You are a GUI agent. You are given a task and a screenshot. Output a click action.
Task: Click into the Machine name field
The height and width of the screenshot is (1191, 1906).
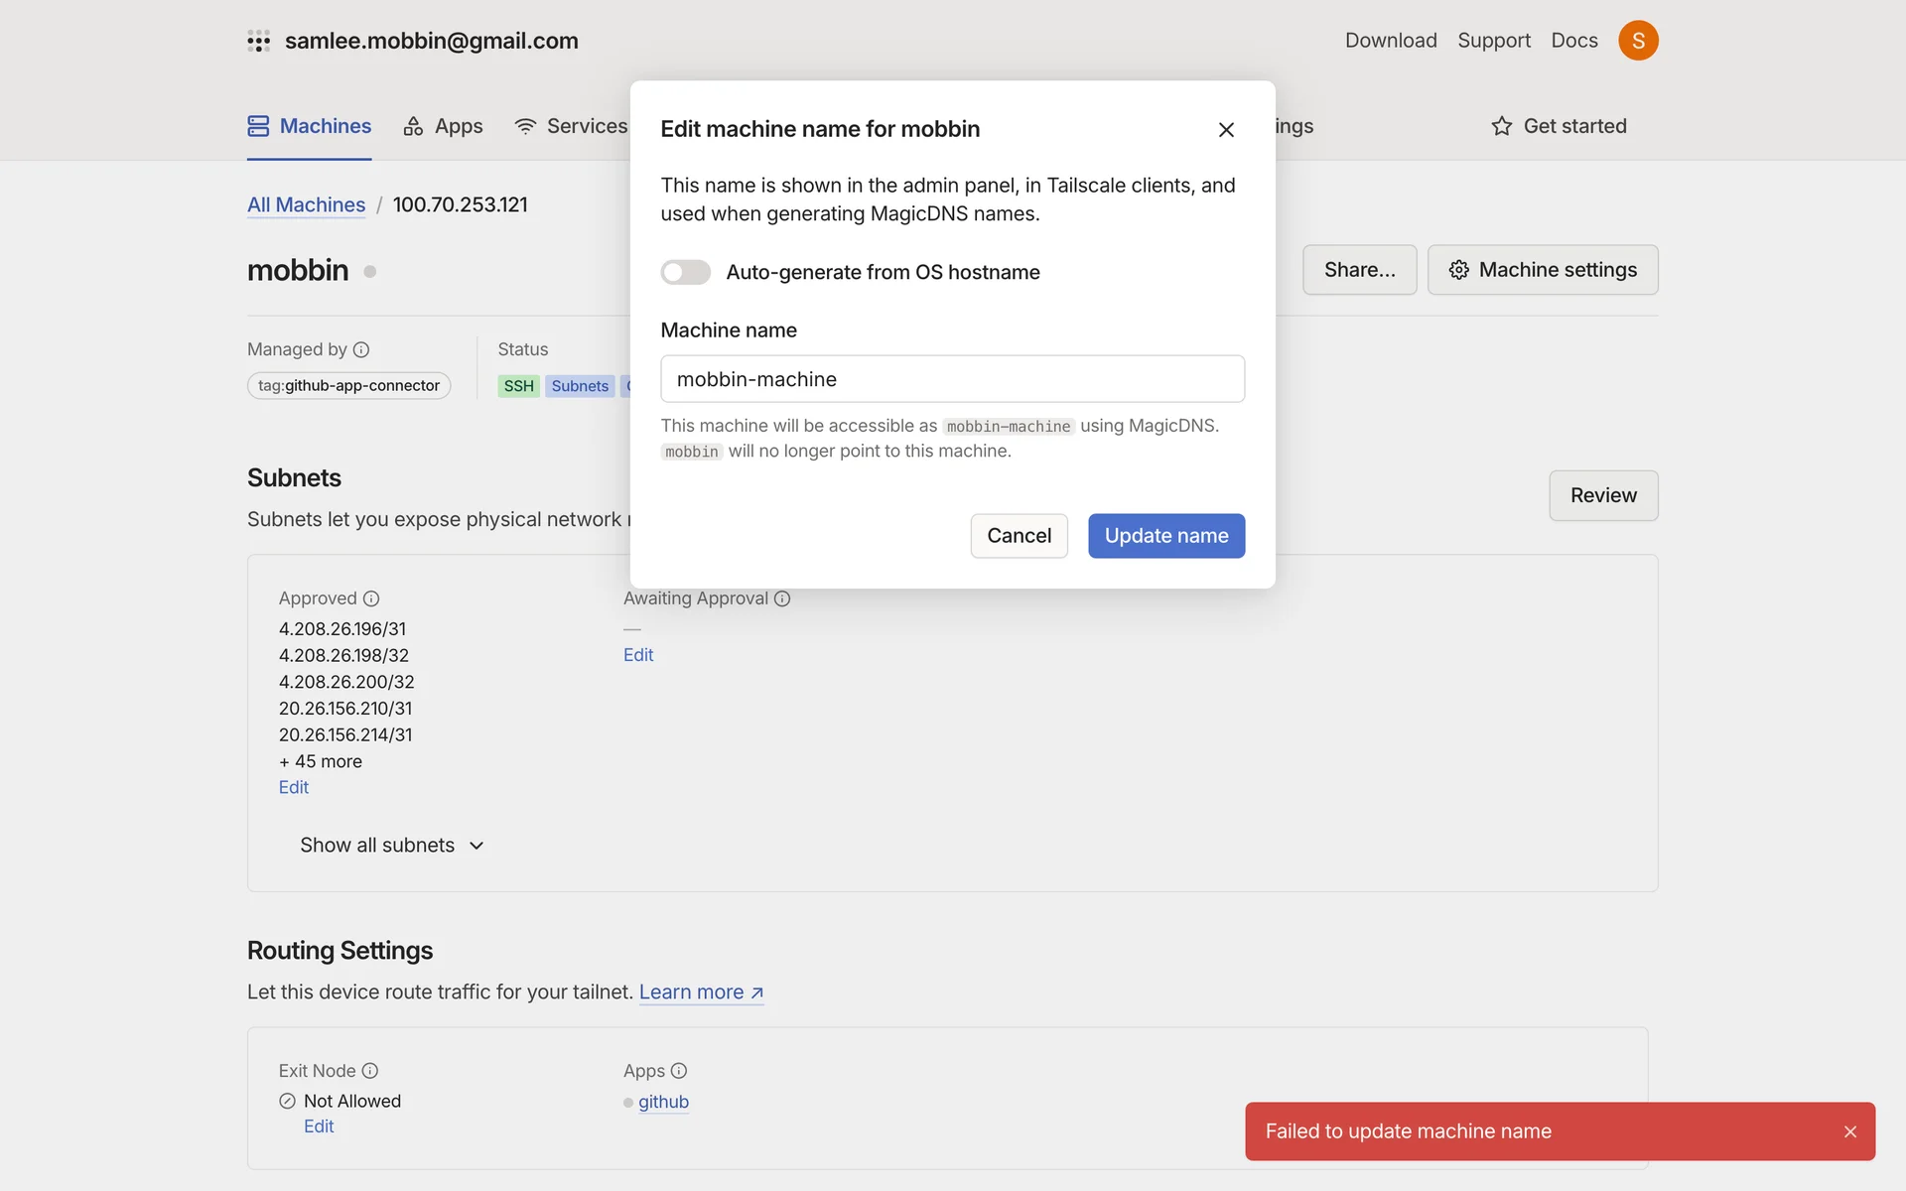point(952,379)
